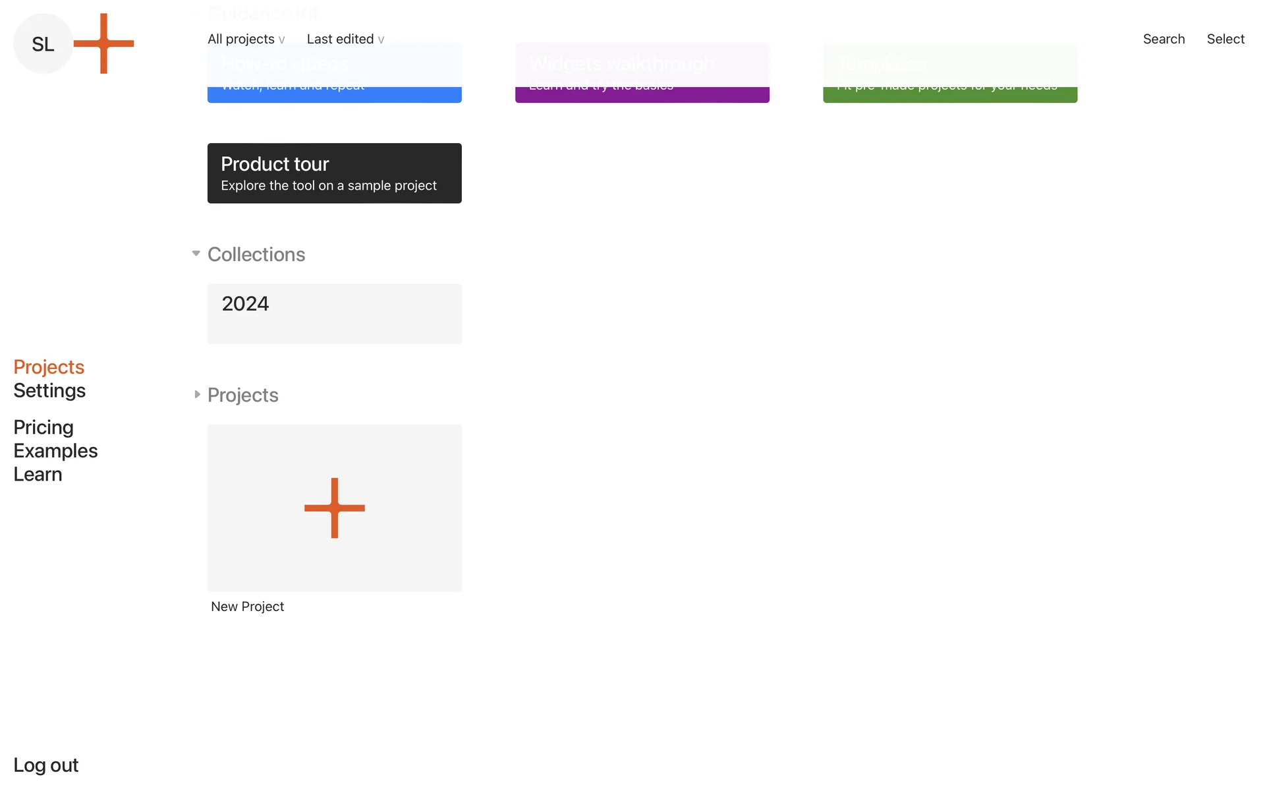
Task: Open the Product tour card
Action: coord(334,173)
